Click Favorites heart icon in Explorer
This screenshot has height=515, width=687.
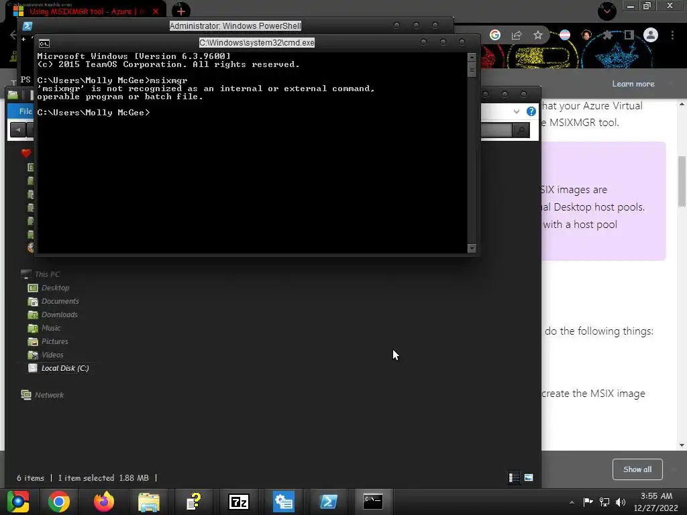pyautogui.click(x=26, y=154)
